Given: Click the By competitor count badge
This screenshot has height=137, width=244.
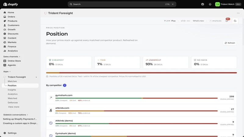Looking at the screenshot, I should (65, 85).
